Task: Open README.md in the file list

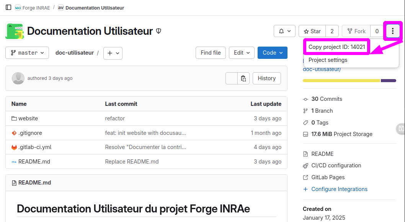Action: pos(34,161)
